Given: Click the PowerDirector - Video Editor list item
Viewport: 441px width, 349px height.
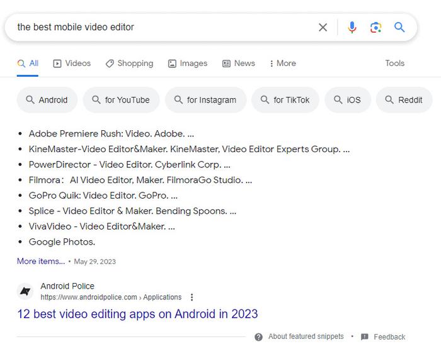Looking at the screenshot, I should coord(129,165).
